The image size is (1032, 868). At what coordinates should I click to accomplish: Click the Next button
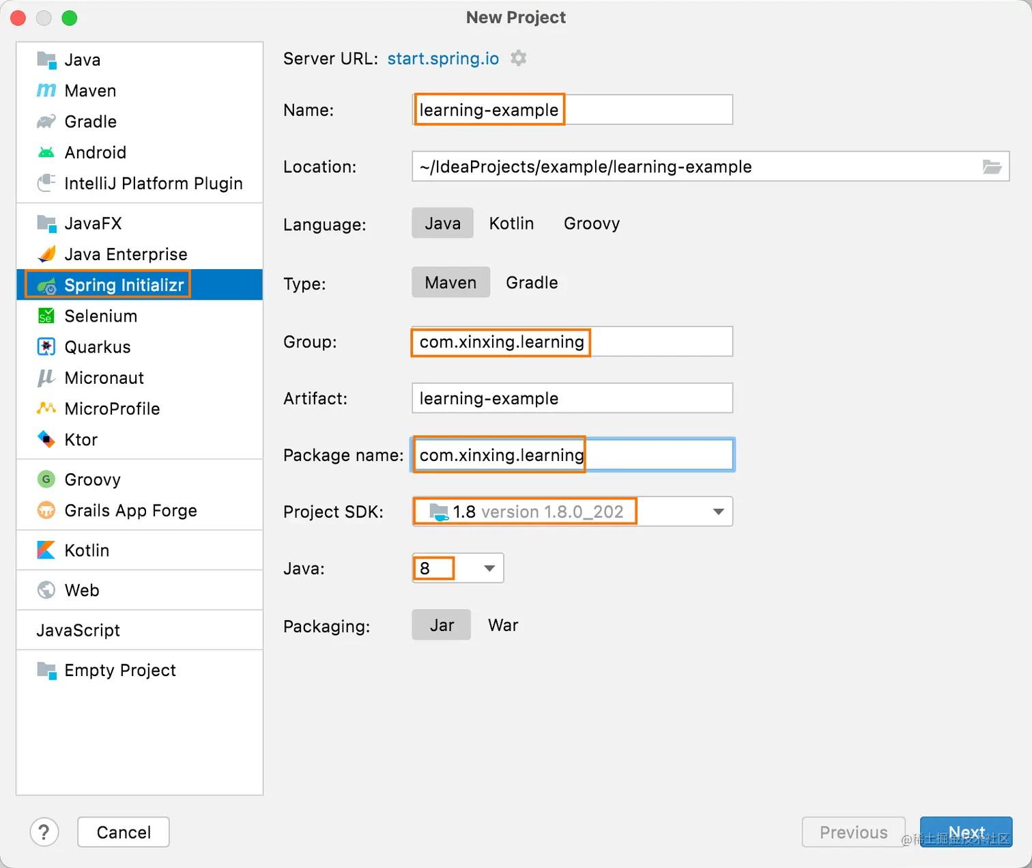coord(966,832)
